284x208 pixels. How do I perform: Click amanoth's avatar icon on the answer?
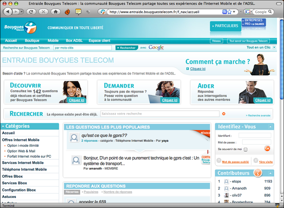[76, 160]
